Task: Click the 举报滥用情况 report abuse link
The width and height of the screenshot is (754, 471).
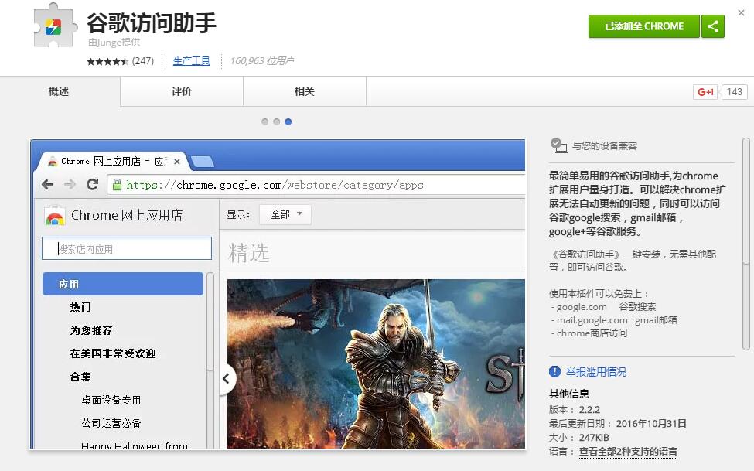Action: (x=596, y=372)
